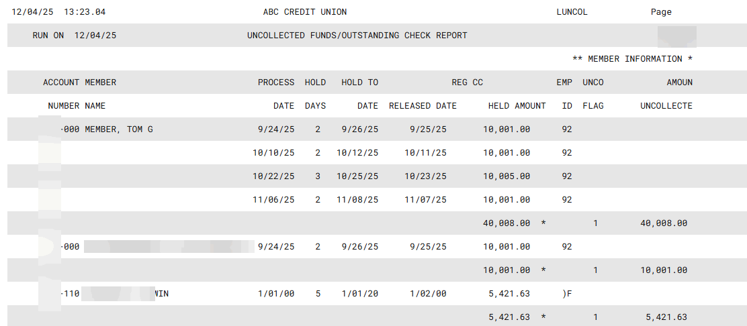
Task: Click the released date 10/11/25
Action: 425,153
